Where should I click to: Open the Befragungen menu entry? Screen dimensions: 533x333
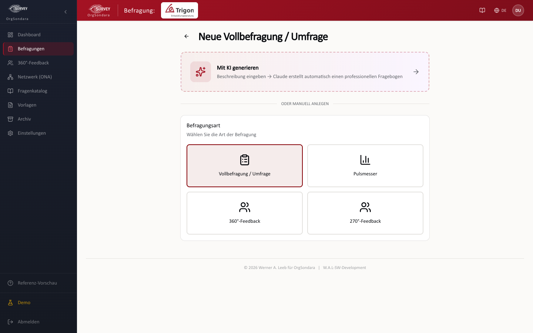38,49
